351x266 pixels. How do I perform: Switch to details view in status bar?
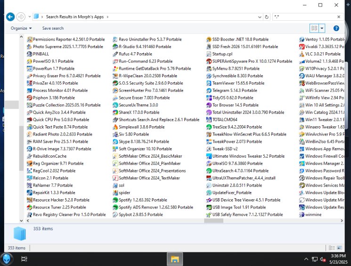(x=332, y=248)
